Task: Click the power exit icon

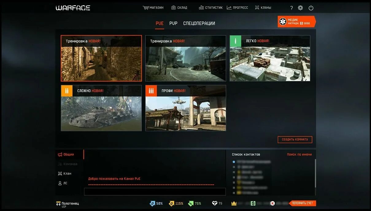Action: coord(311,8)
